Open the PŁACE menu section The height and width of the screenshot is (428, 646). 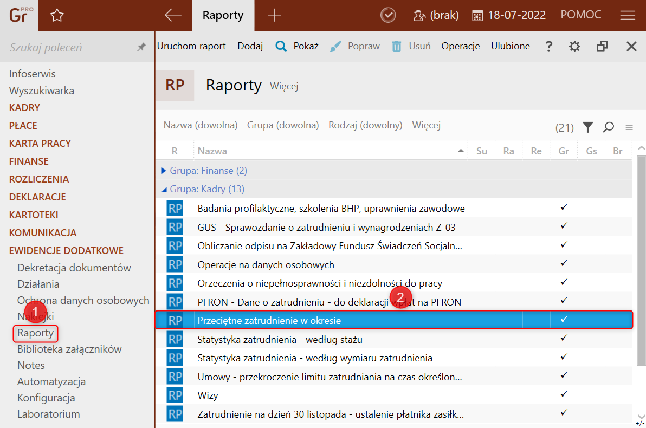[x=23, y=125]
